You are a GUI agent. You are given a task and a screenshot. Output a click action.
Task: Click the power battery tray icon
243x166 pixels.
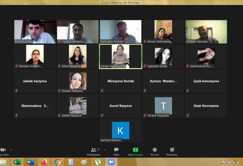pos(229,162)
